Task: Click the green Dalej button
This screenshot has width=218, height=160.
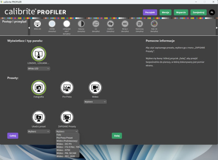Action: click(x=117, y=136)
